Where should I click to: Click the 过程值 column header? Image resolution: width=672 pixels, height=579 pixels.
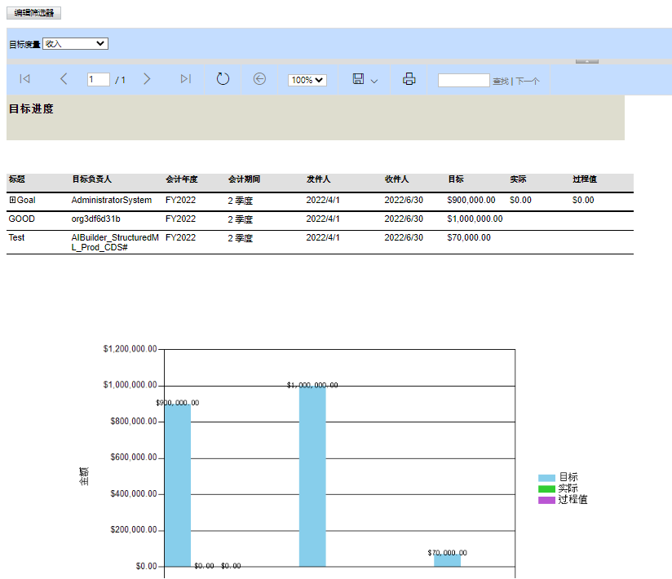585,179
